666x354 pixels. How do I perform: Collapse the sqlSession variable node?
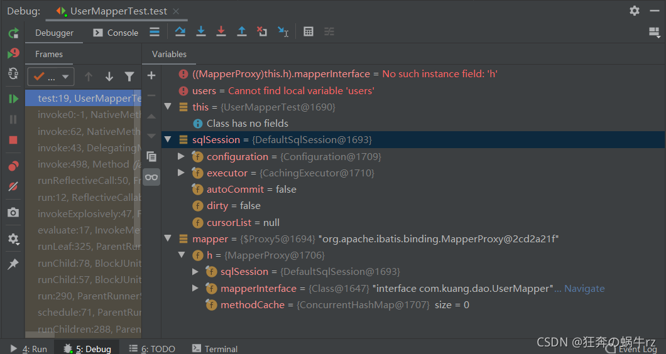click(168, 139)
